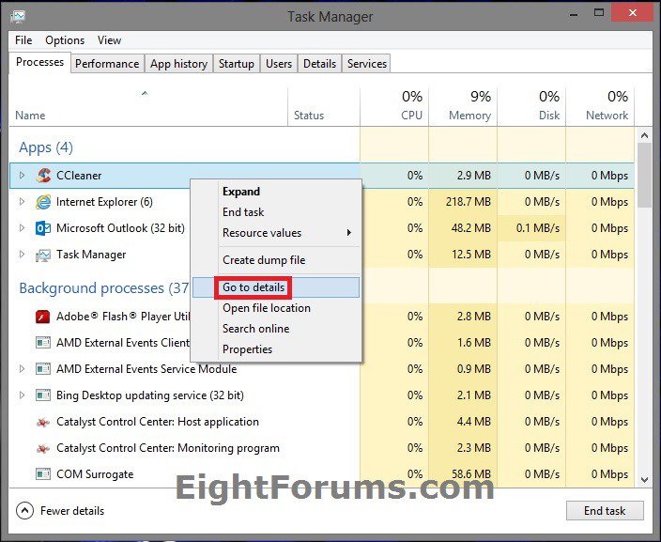Viewport: 661px width, 542px height.
Task: Switch to the Performance tab
Action: click(107, 64)
